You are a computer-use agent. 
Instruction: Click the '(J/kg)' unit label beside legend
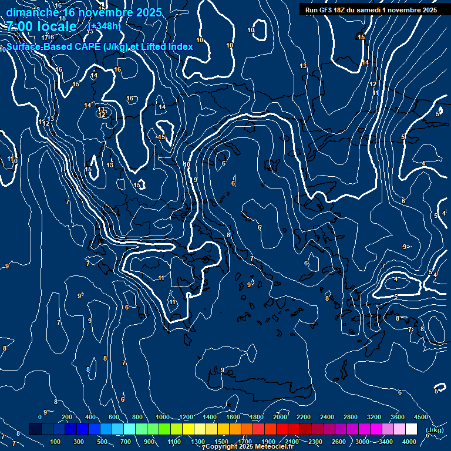pos(435,430)
